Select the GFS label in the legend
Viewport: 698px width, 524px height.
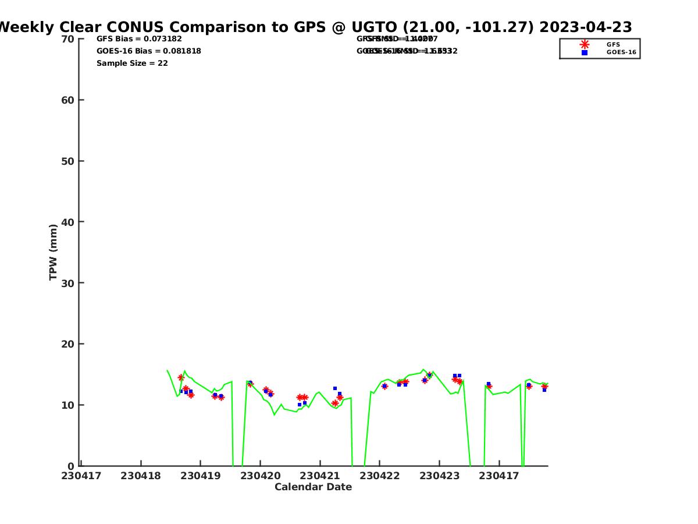click(613, 44)
